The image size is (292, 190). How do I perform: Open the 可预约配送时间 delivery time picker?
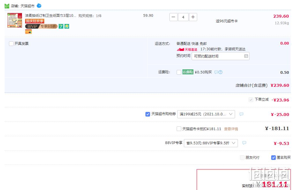click(x=221, y=56)
